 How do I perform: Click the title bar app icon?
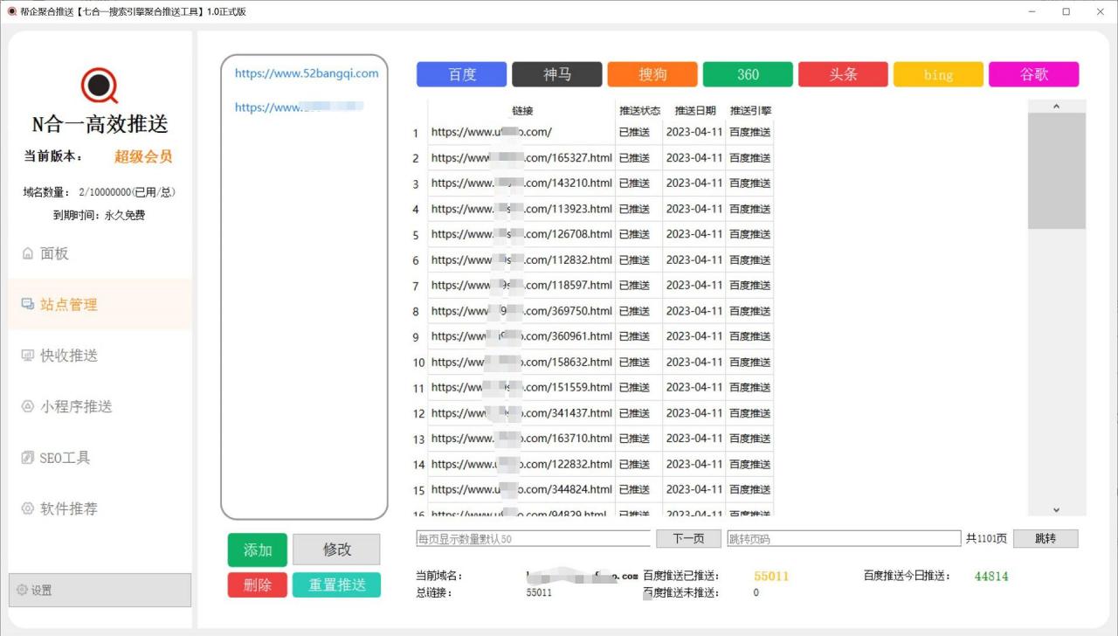(x=11, y=11)
